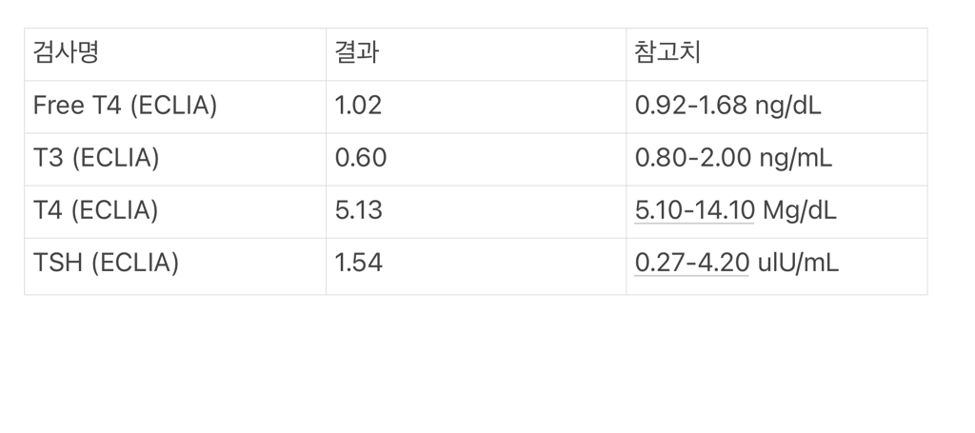Click the 0.92-1.68 reference range numbers

(690, 106)
